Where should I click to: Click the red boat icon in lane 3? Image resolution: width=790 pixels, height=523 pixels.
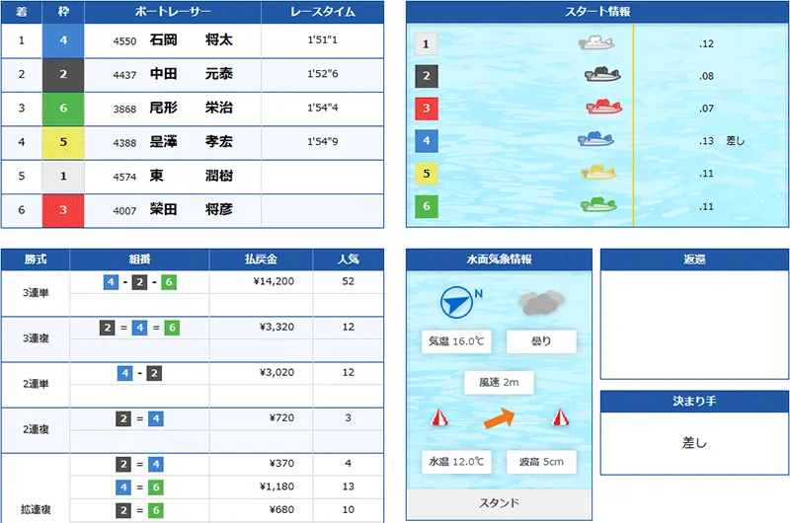pyautogui.click(x=604, y=107)
